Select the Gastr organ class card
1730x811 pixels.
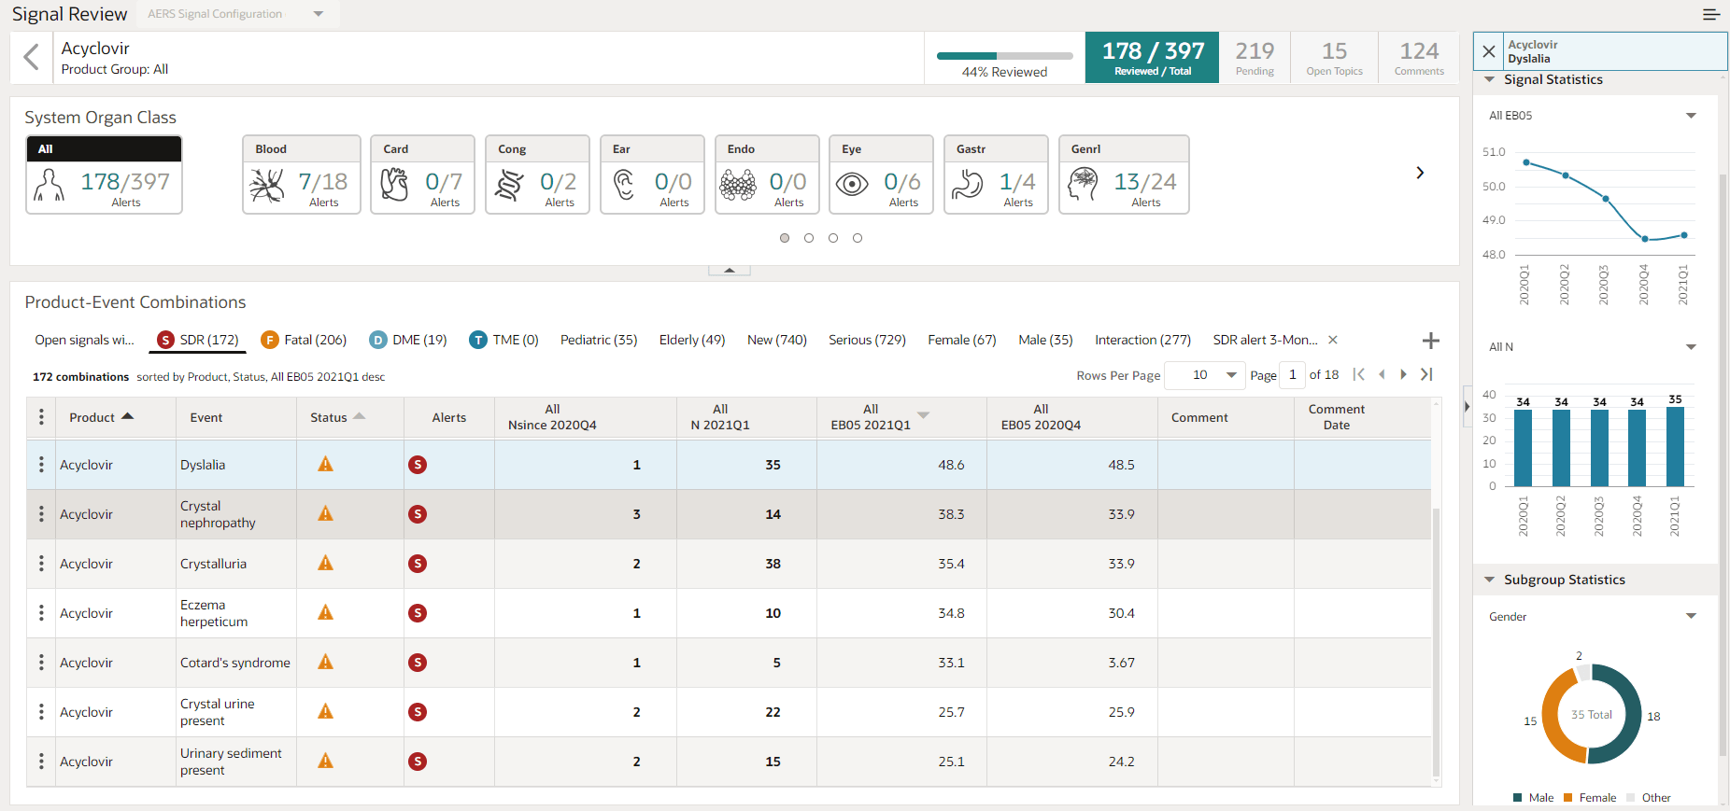click(996, 175)
